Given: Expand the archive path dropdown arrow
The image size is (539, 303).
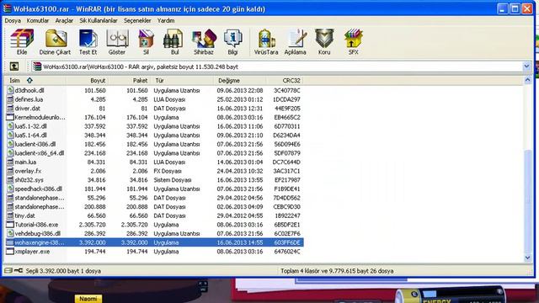Looking at the screenshot, I should (x=526, y=66).
